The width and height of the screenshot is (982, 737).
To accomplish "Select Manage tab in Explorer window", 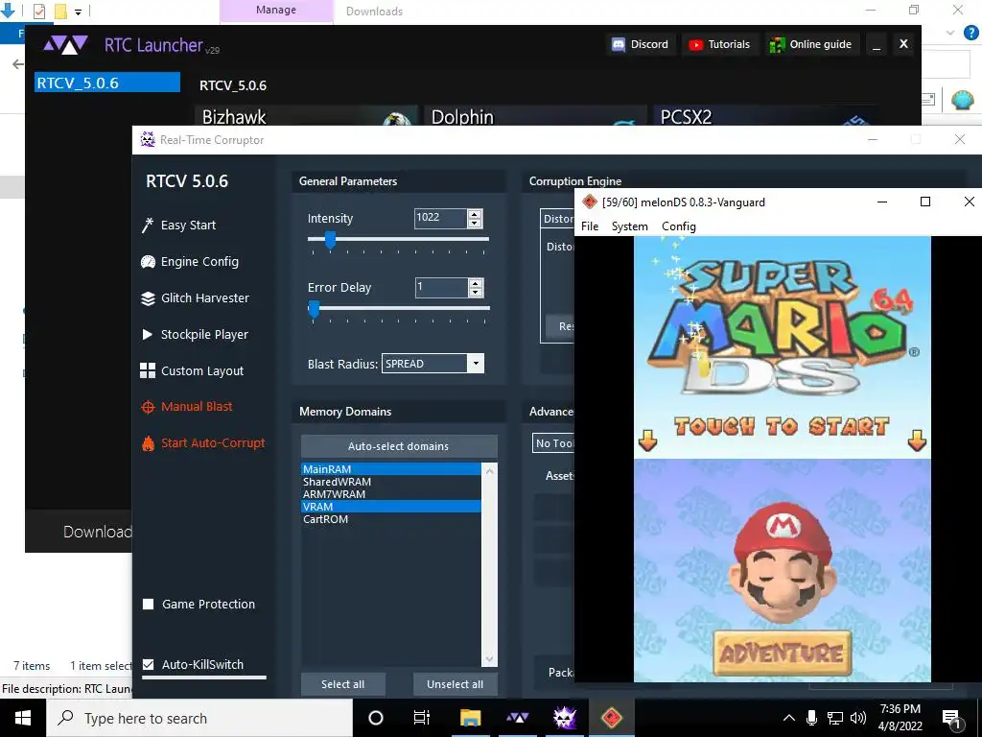I will click(x=276, y=10).
